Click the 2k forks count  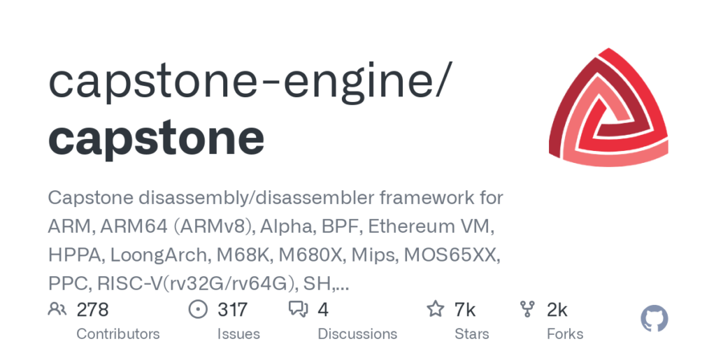[557, 309]
